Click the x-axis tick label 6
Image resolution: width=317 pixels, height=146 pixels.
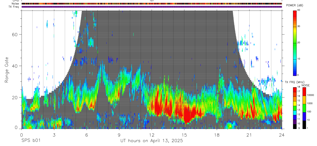86,135
